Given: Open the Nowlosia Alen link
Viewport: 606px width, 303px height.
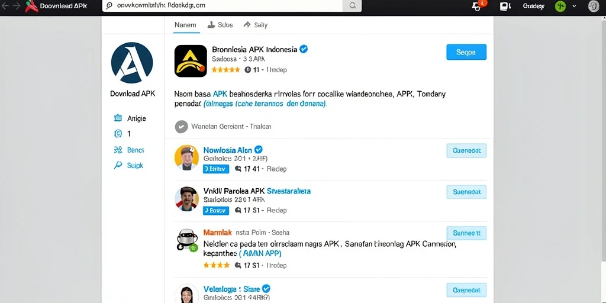Looking at the screenshot, I should pyautogui.click(x=227, y=150).
